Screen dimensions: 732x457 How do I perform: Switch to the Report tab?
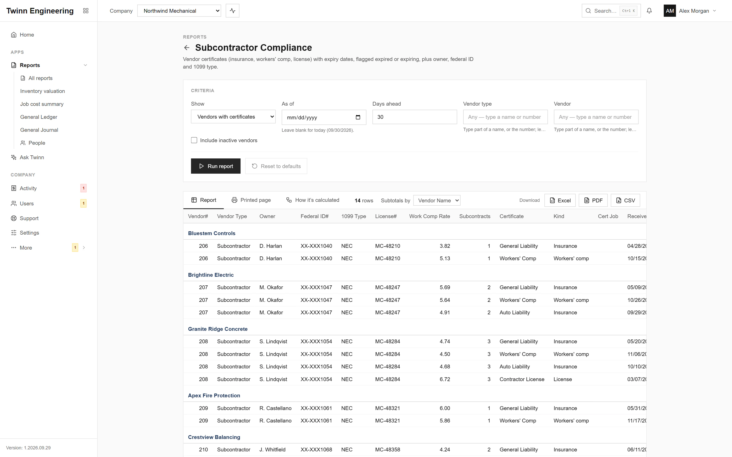pyautogui.click(x=204, y=200)
